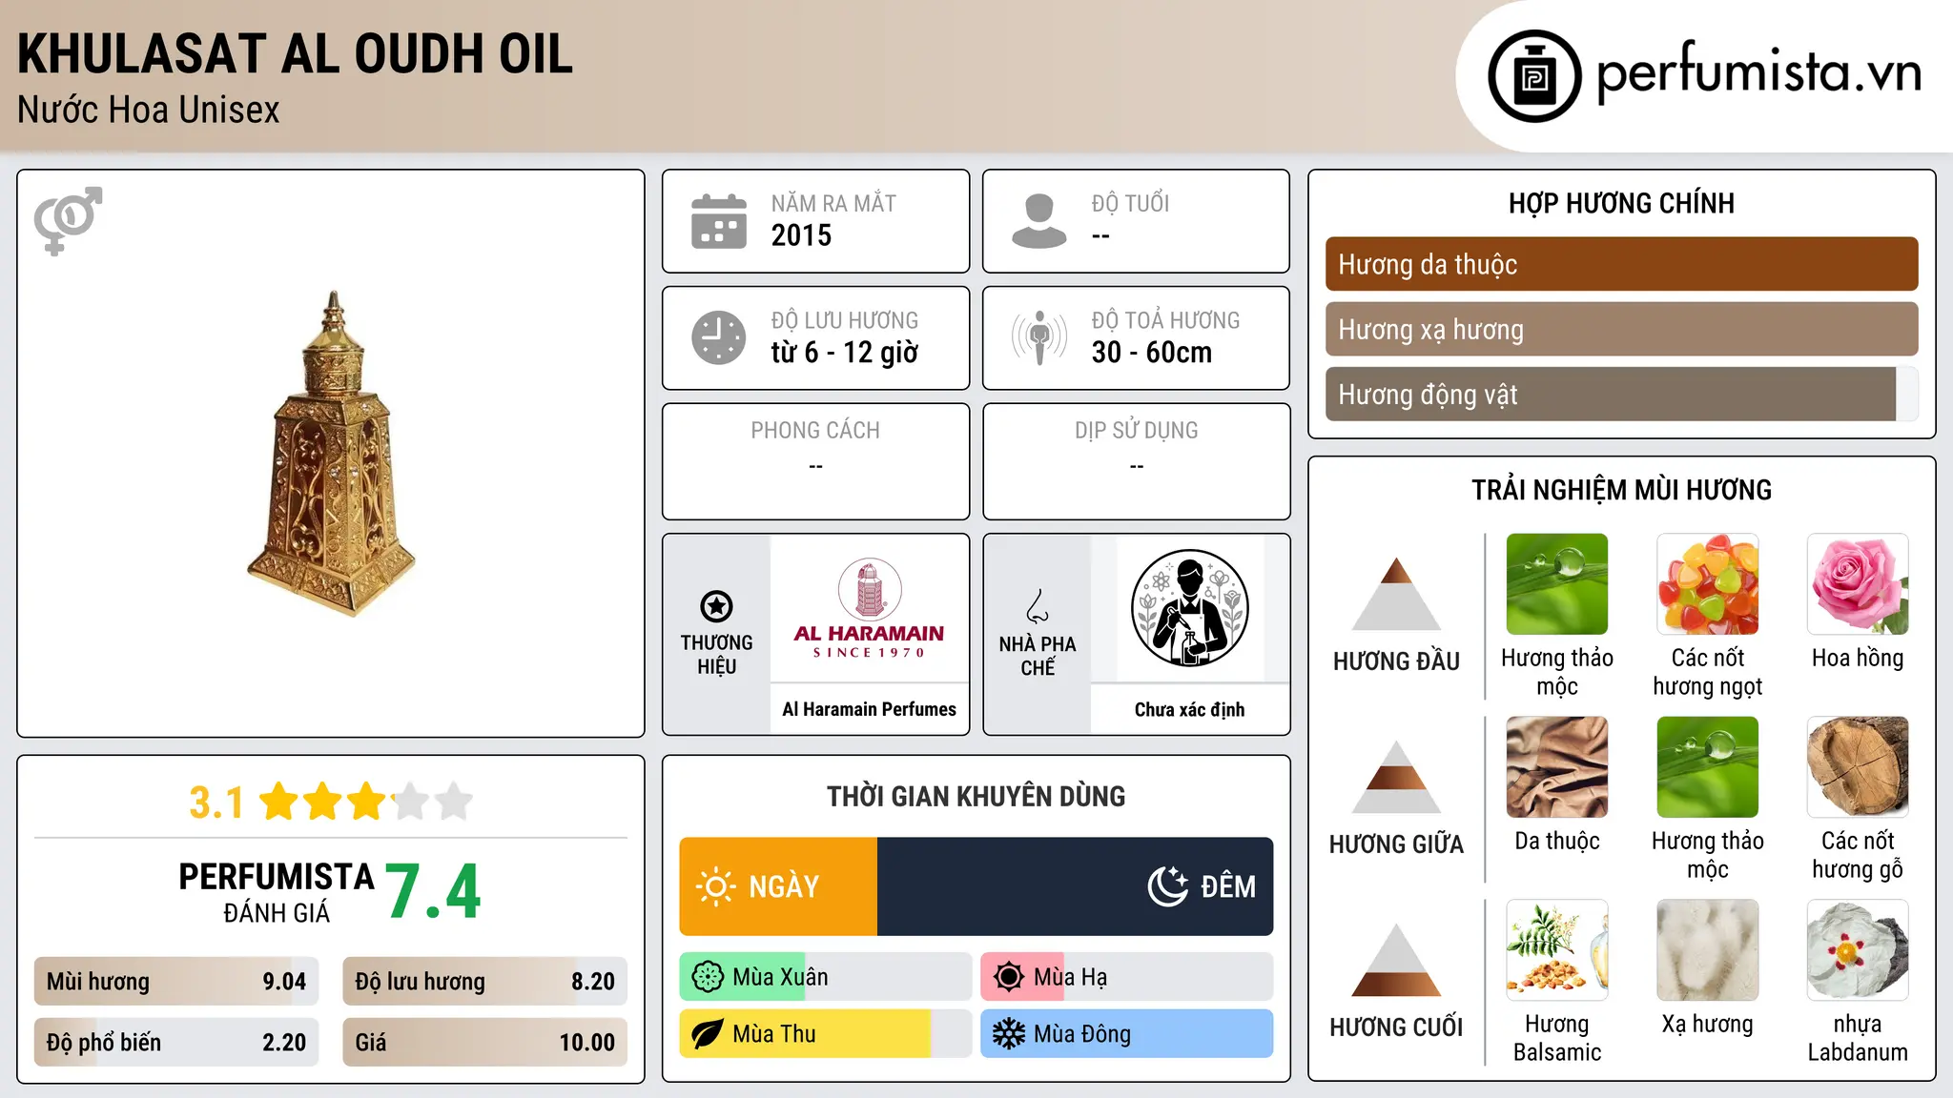Click the Giá rating bar

[x=484, y=1042]
